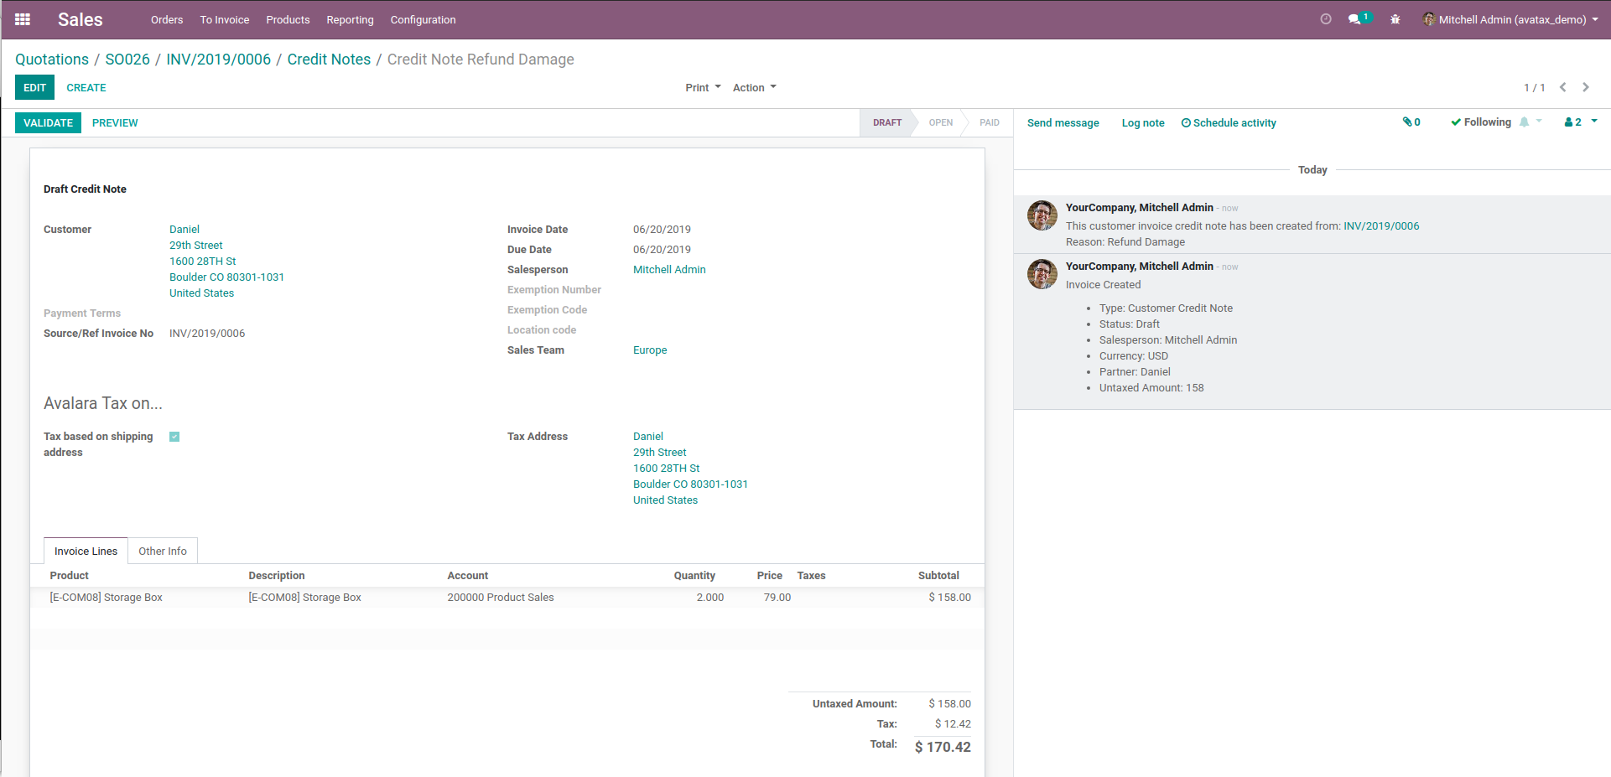The height and width of the screenshot is (777, 1611).
Task: Toggle Tax based on shipping address checkbox
Action: pos(174,437)
